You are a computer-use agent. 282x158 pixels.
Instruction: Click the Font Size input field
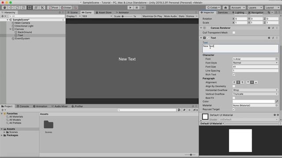[255, 67]
